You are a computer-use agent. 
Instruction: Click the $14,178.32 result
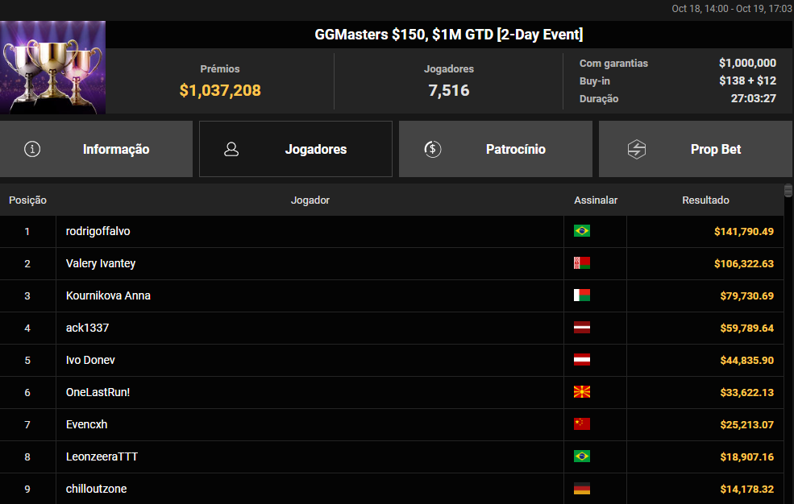[x=747, y=490]
